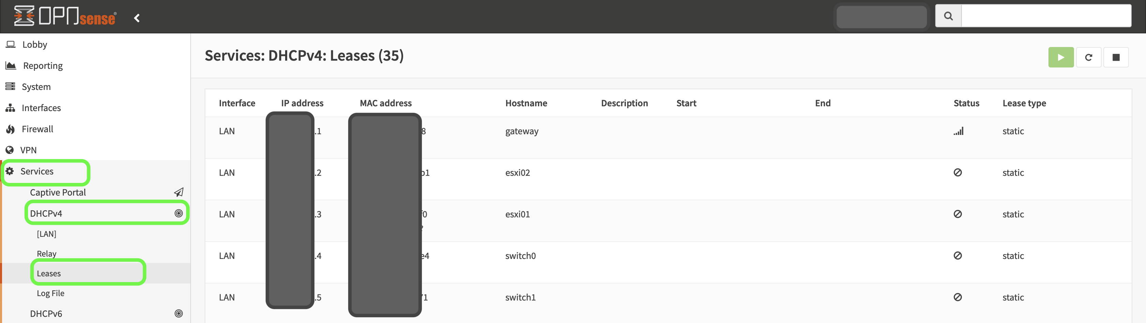This screenshot has width=1146, height=323.
Task: Select the gateway hostname cell
Action: tap(521, 131)
